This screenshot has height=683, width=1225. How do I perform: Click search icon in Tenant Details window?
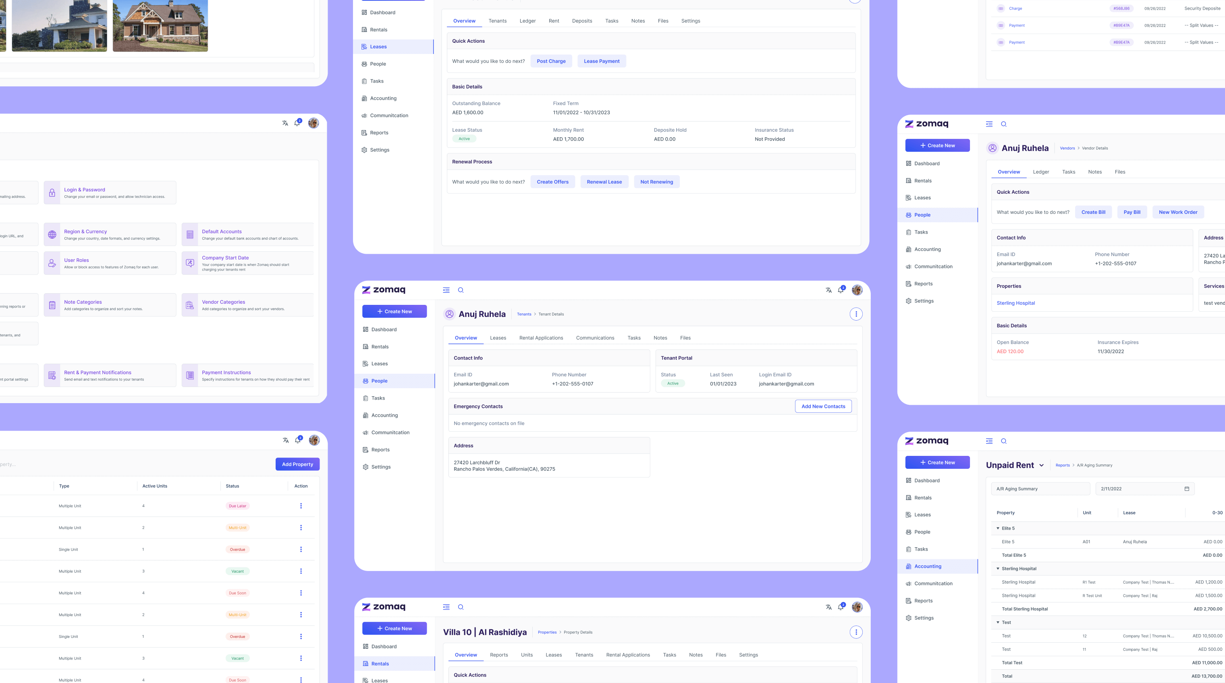coord(460,290)
